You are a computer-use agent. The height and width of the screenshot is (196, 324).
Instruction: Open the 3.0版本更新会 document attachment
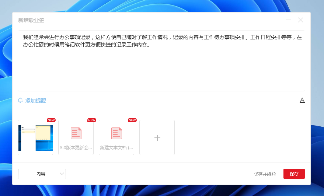(76, 137)
